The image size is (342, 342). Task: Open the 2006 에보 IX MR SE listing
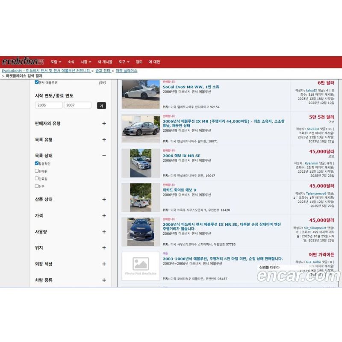coord(181,156)
